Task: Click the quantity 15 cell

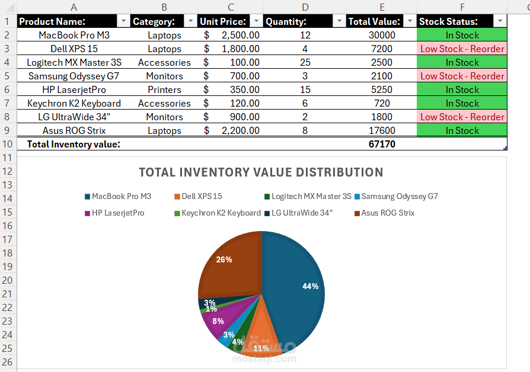Action: (305, 89)
